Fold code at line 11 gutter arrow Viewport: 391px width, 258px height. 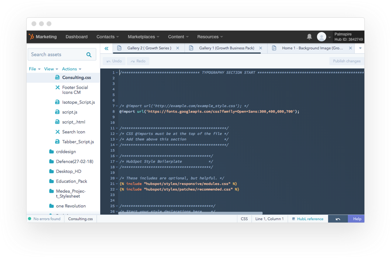click(x=117, y=129)
